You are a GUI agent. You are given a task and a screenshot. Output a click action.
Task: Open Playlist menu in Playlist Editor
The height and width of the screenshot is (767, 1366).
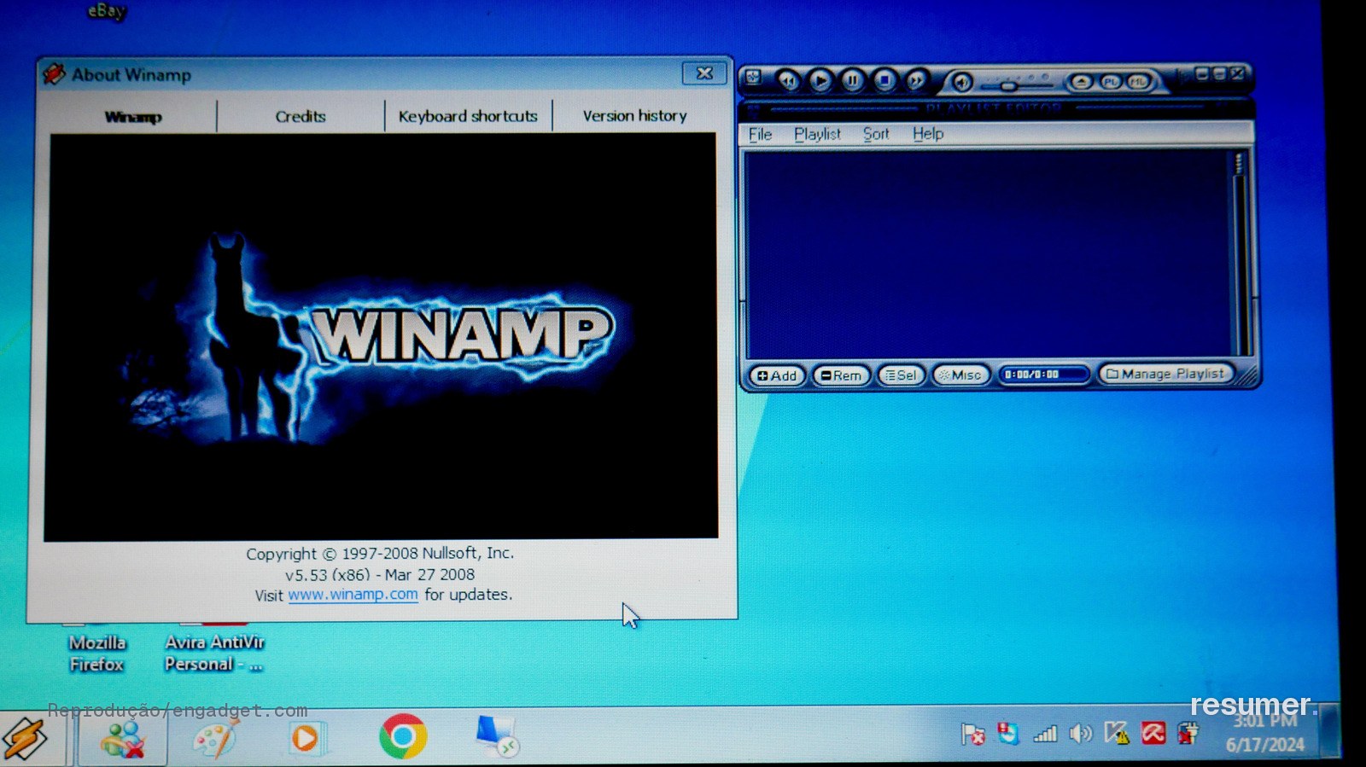click(x=817, y=134)
